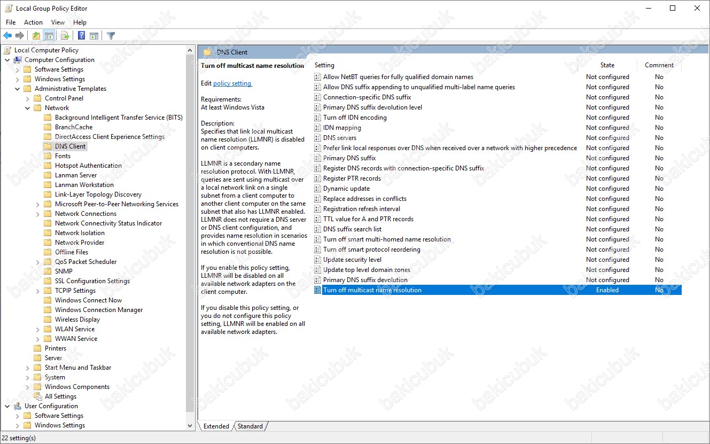Switch to the Extended tab
Image resolution: width=710 pixels, height=444 pixels.
click(x=216, y=426)
